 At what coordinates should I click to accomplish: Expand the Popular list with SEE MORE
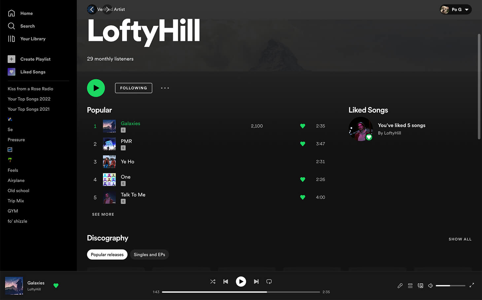[103, 214]
